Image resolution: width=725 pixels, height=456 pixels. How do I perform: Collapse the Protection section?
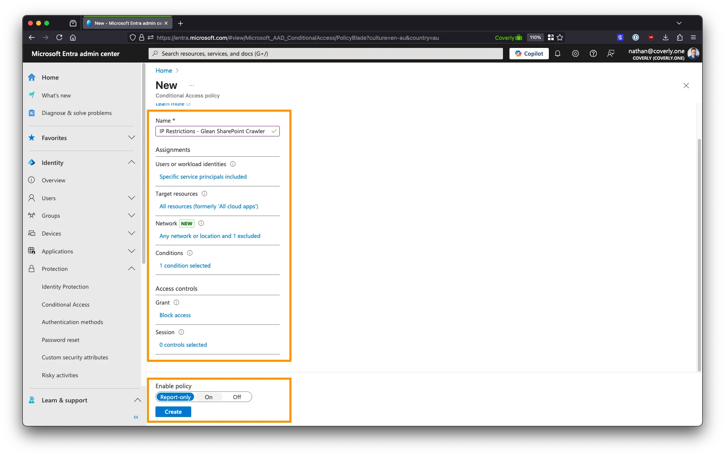[132, 268]
